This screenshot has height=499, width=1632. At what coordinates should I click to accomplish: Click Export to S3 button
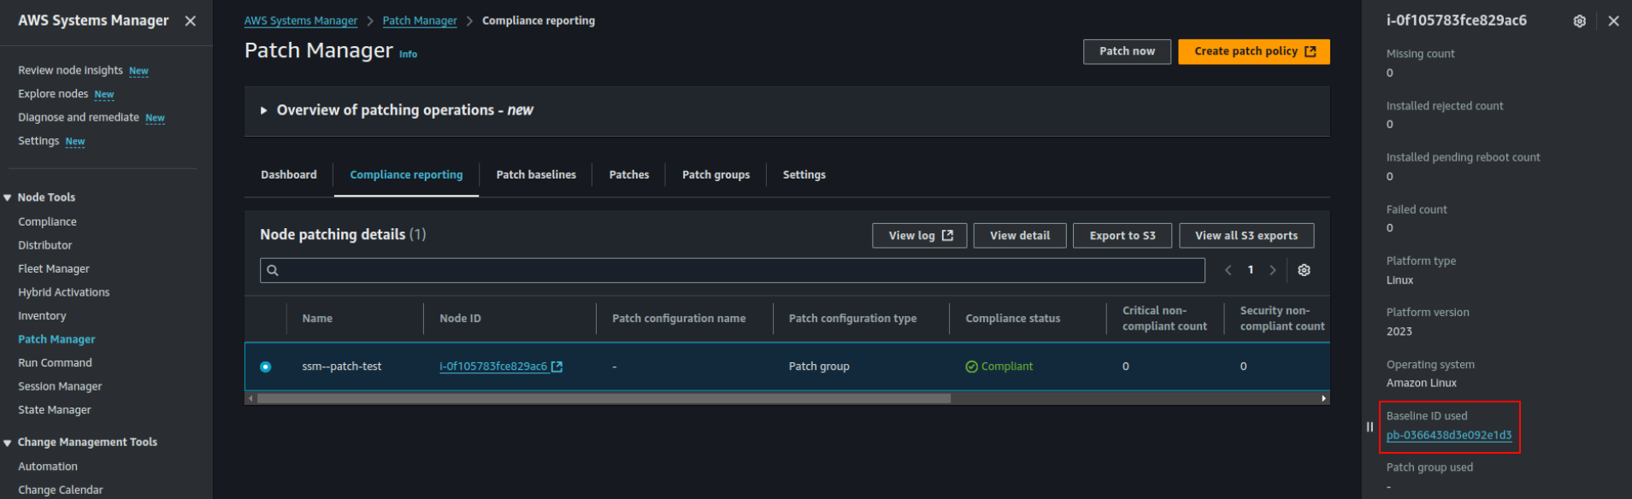pyautogui.click(x=1122, y=236)
